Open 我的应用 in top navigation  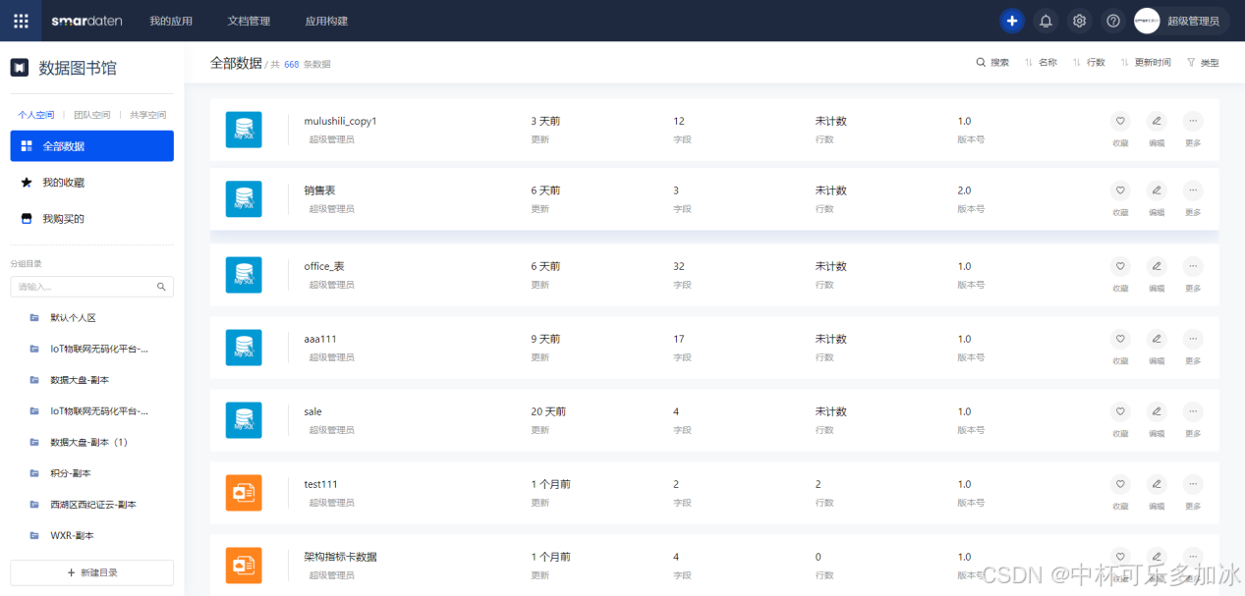click(171, 21)
